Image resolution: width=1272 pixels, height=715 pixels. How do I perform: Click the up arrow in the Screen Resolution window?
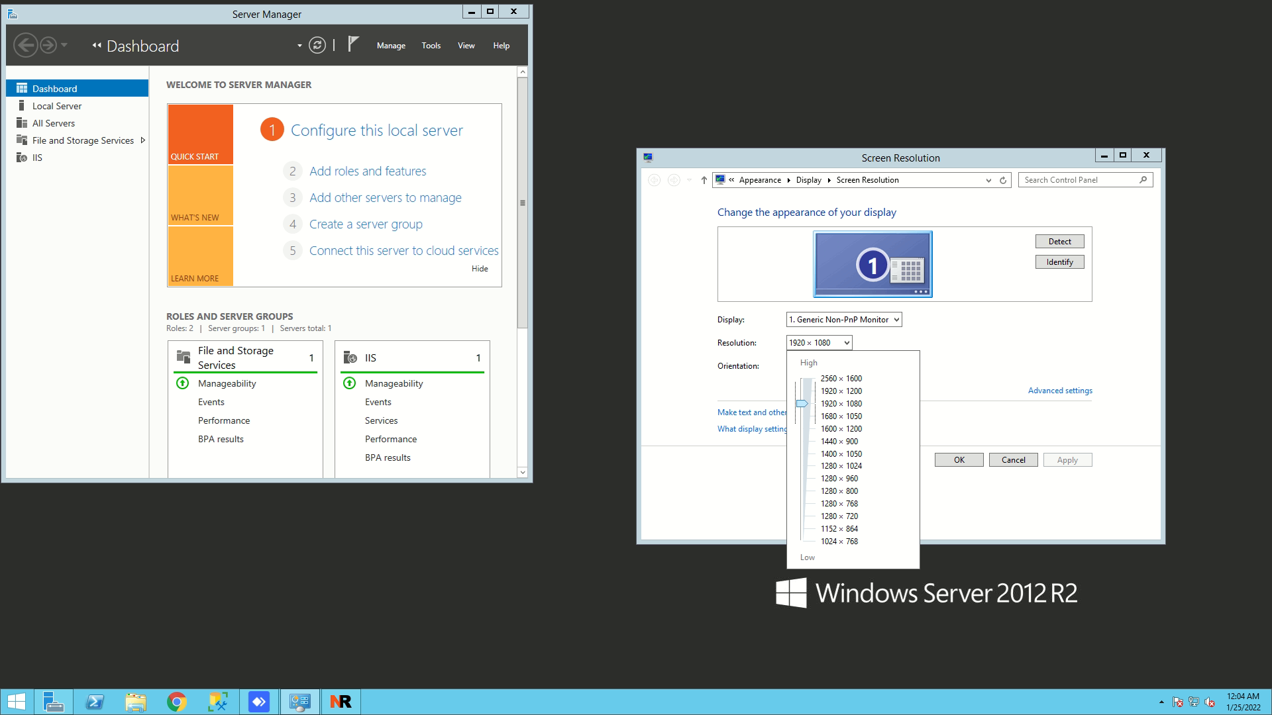pyautogui.click(x=704, y=180)
